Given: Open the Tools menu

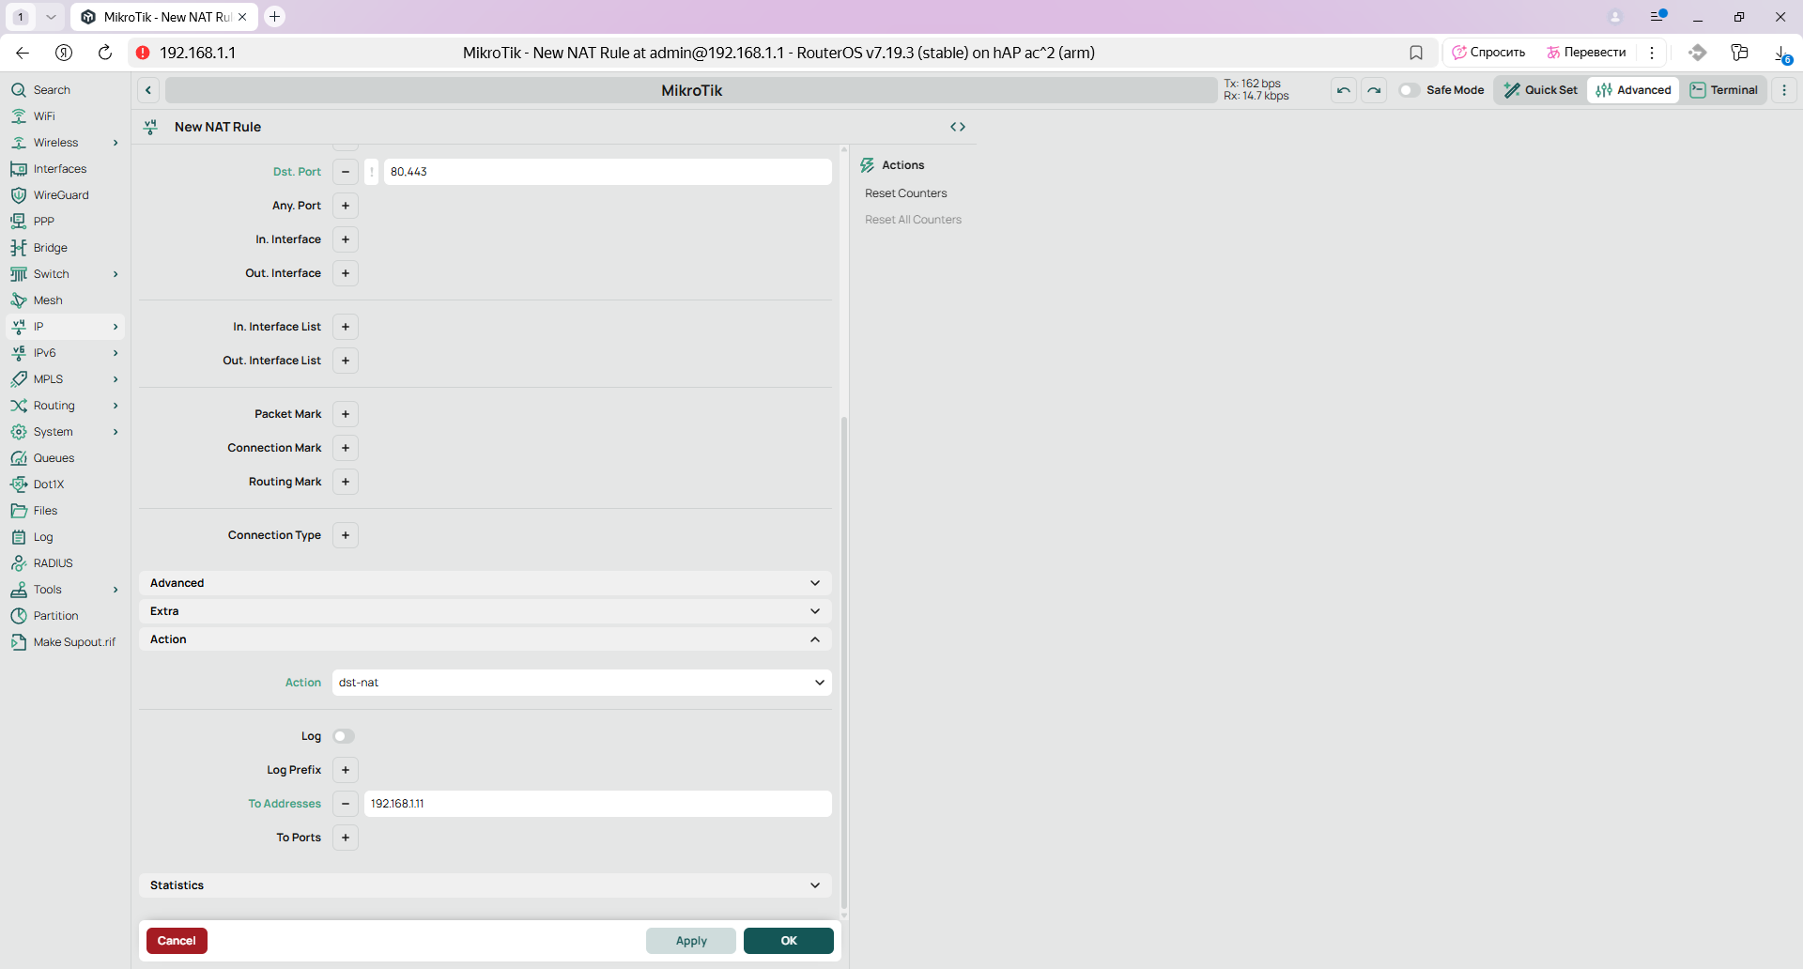Looking at the screenshot, I should tap(64, 590).
